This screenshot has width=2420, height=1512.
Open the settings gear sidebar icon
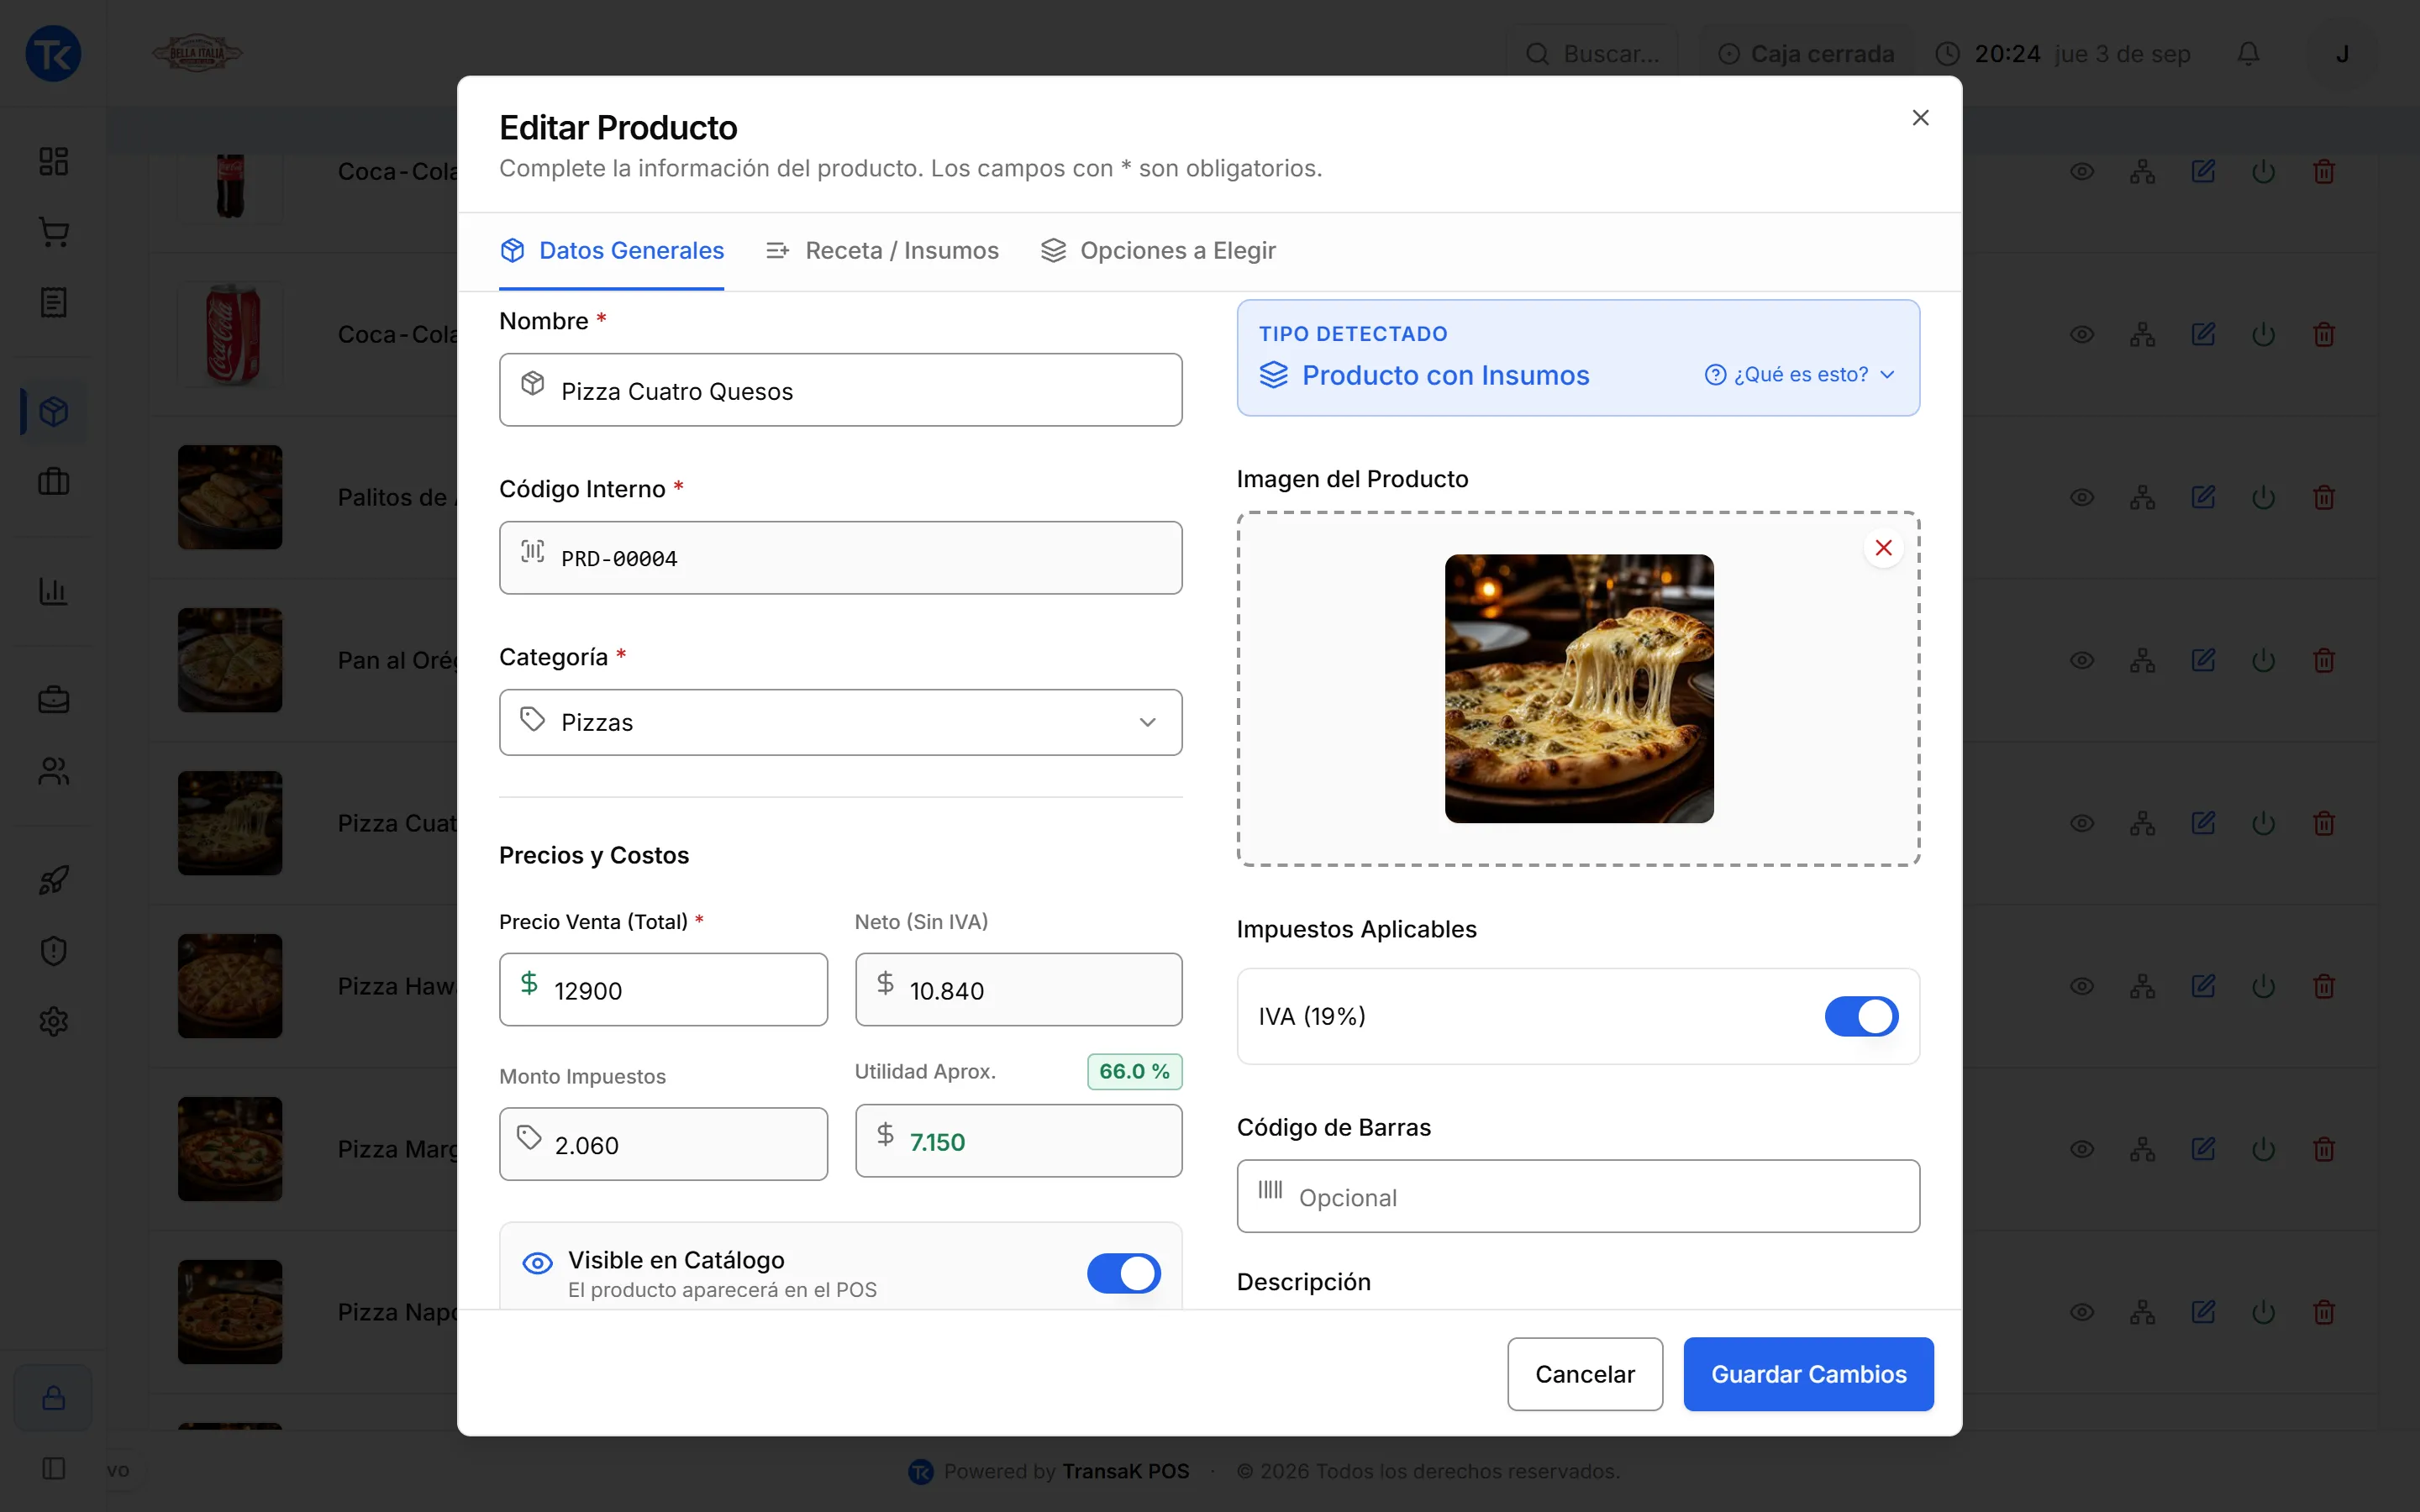point(53,1021)
